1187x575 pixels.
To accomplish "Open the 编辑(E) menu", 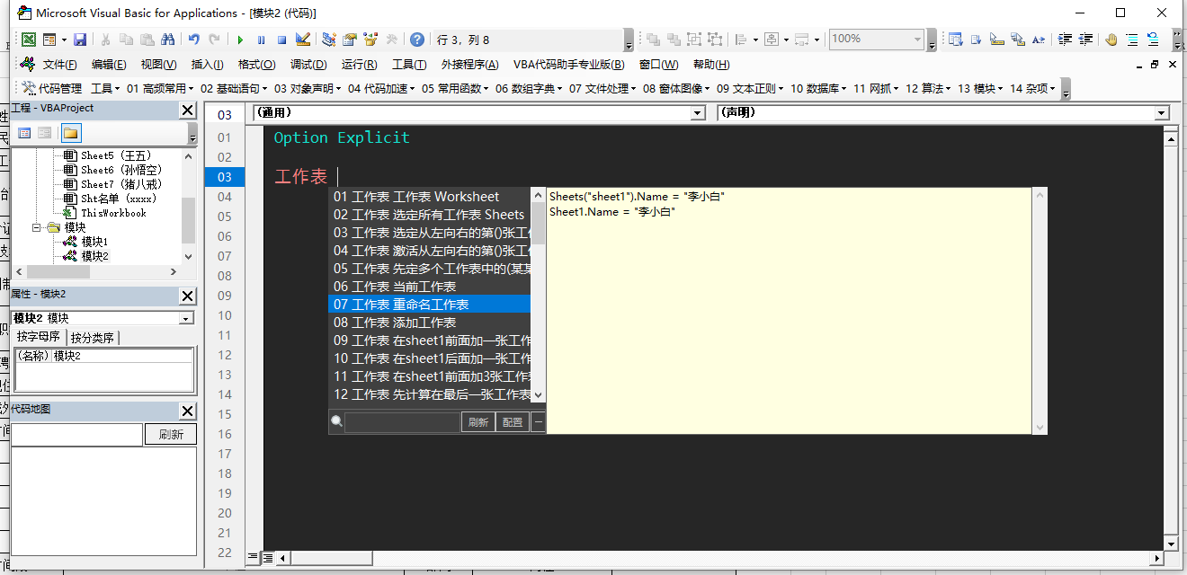I will tap(109, 65).
